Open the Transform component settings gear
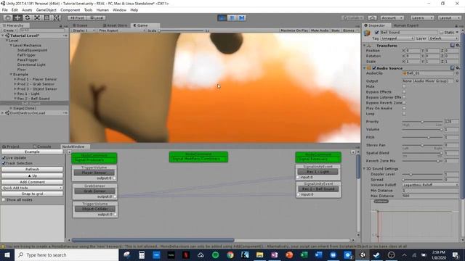 [x=458, y=45]
